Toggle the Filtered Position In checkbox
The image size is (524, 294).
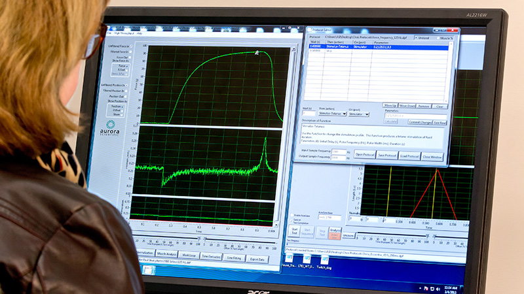(126, 91)
